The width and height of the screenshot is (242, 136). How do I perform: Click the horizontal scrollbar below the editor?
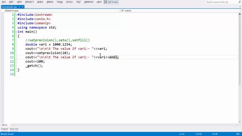(x=125, y=125)
